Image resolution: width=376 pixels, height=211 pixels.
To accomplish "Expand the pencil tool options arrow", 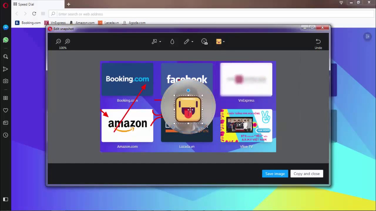I will (192, 42).
